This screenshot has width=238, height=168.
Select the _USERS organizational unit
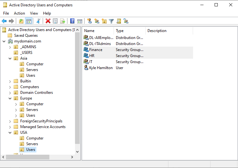coord(26,53)
